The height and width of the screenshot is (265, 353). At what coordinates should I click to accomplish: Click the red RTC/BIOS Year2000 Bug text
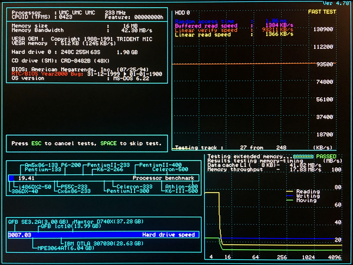(47, 74)
